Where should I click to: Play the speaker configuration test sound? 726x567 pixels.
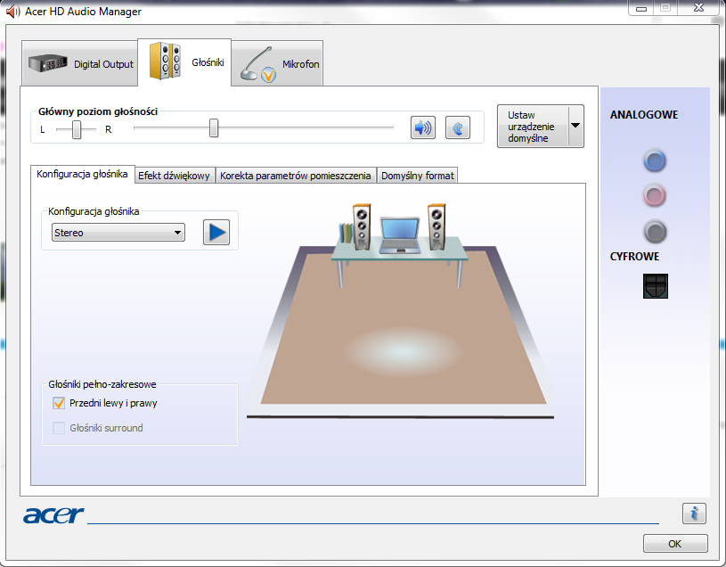[216, 232]
